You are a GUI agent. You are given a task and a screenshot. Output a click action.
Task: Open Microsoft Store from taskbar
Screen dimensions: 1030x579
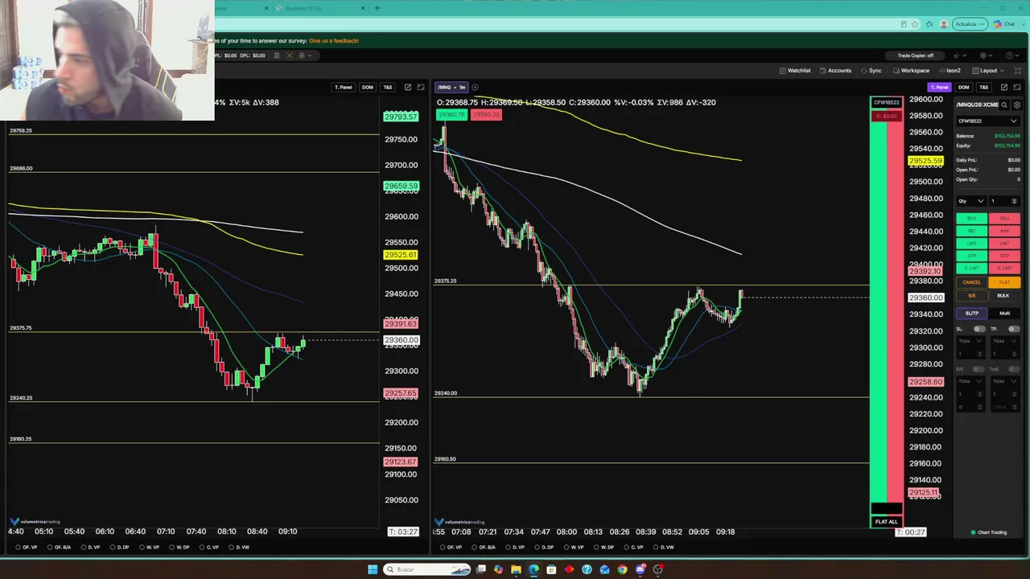(551, 569)
